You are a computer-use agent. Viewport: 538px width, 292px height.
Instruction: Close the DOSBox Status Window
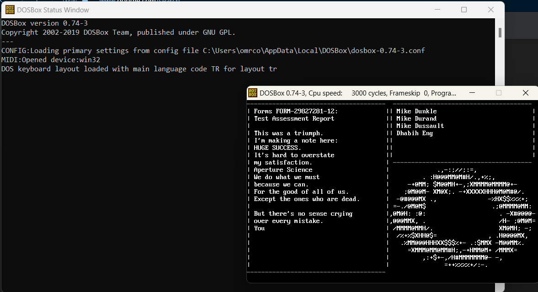(x=490, y=10)
